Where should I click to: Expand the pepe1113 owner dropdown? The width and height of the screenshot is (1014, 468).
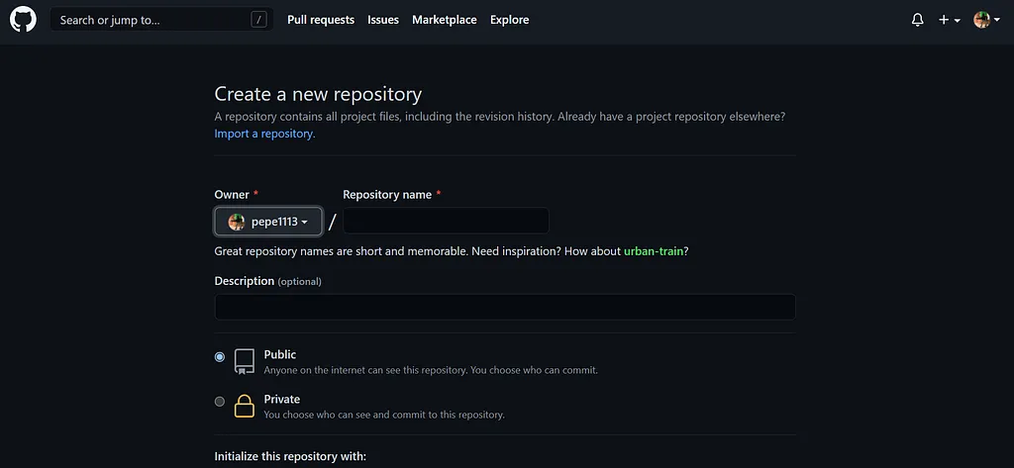(268, 222)
